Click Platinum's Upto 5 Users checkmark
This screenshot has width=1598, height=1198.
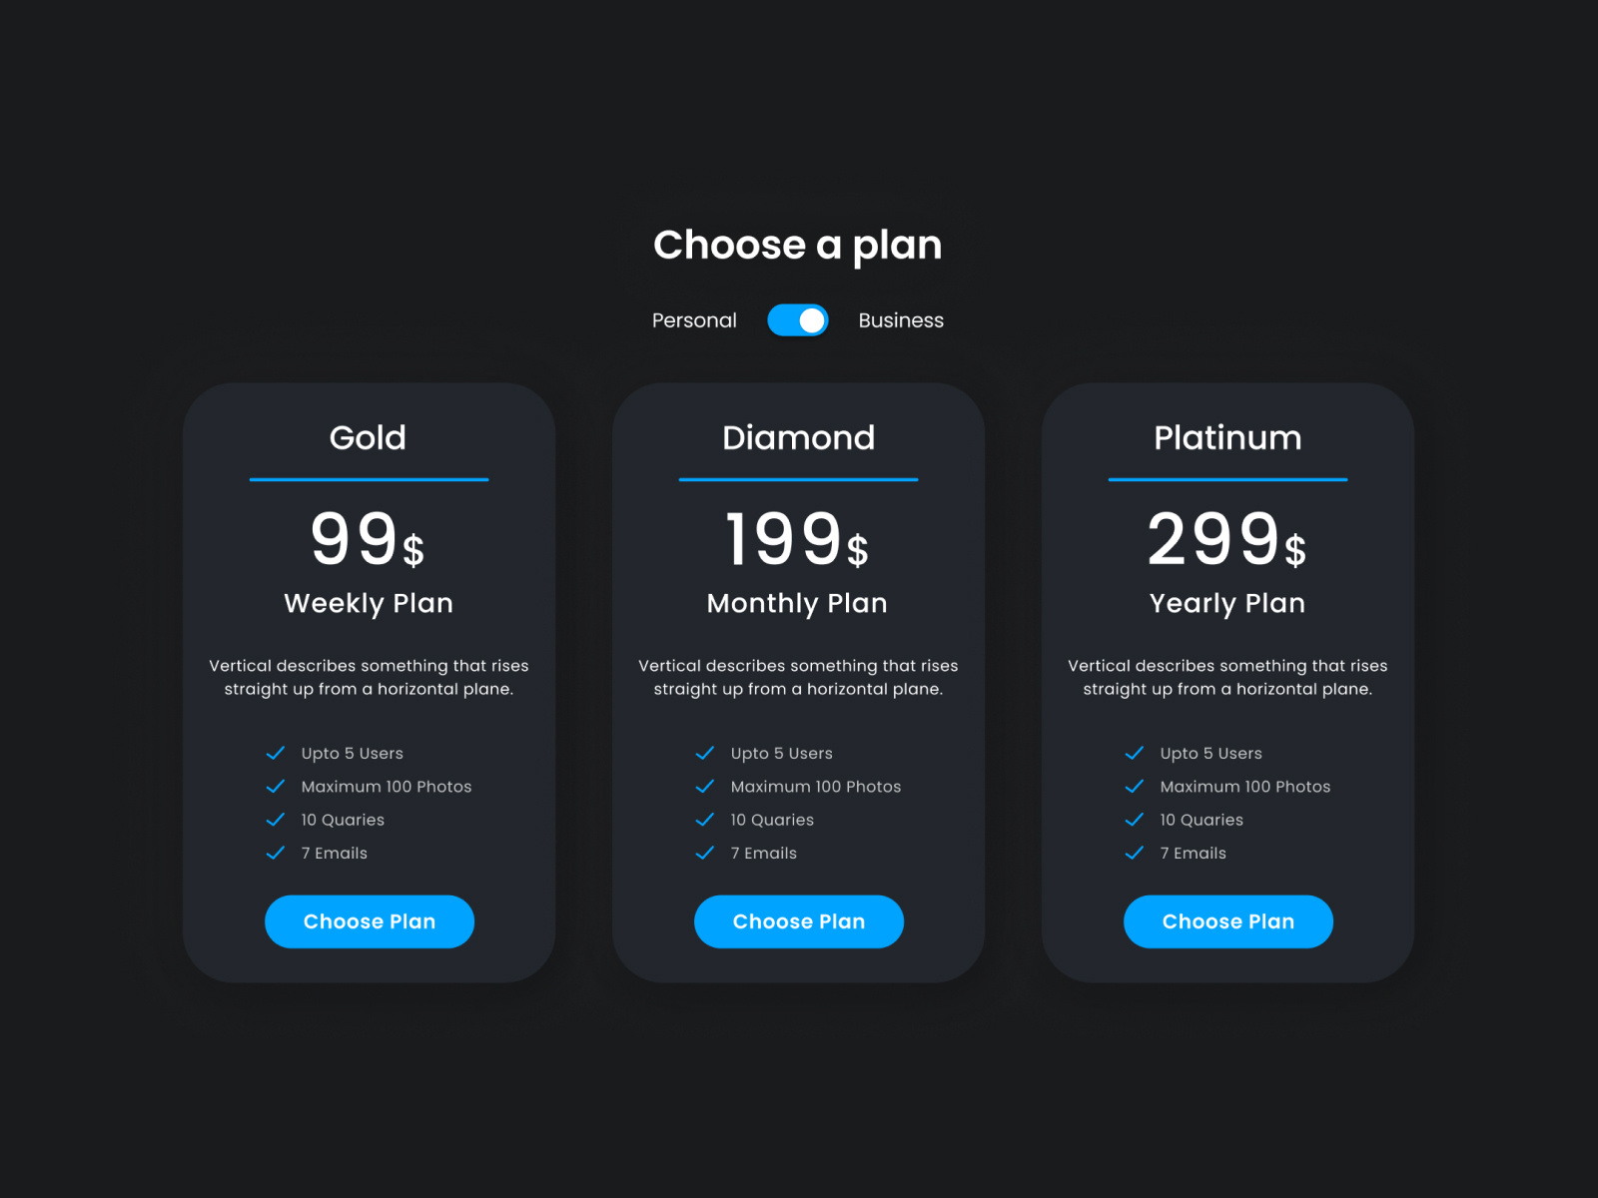tap(1135, 753)
